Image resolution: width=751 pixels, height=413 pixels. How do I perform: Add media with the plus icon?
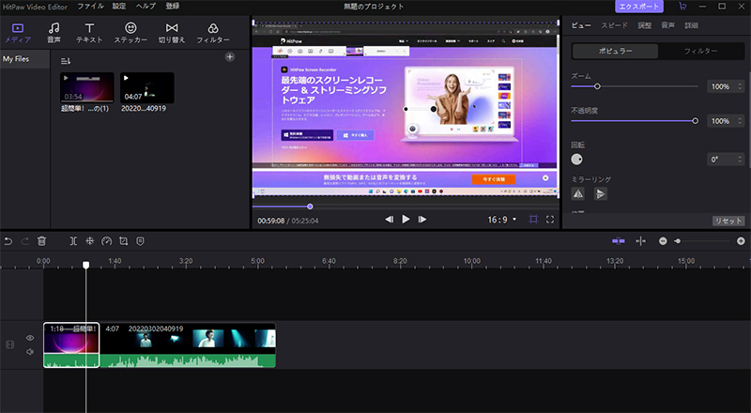coord(230,58)
